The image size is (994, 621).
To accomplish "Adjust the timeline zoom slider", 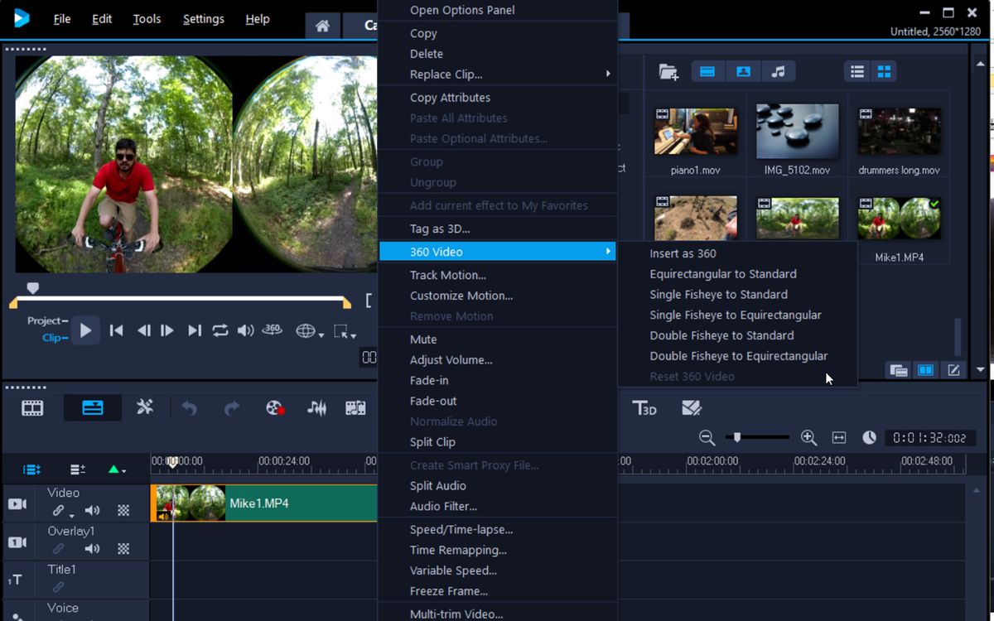I will pyautogui.click(x=737, y=437).
